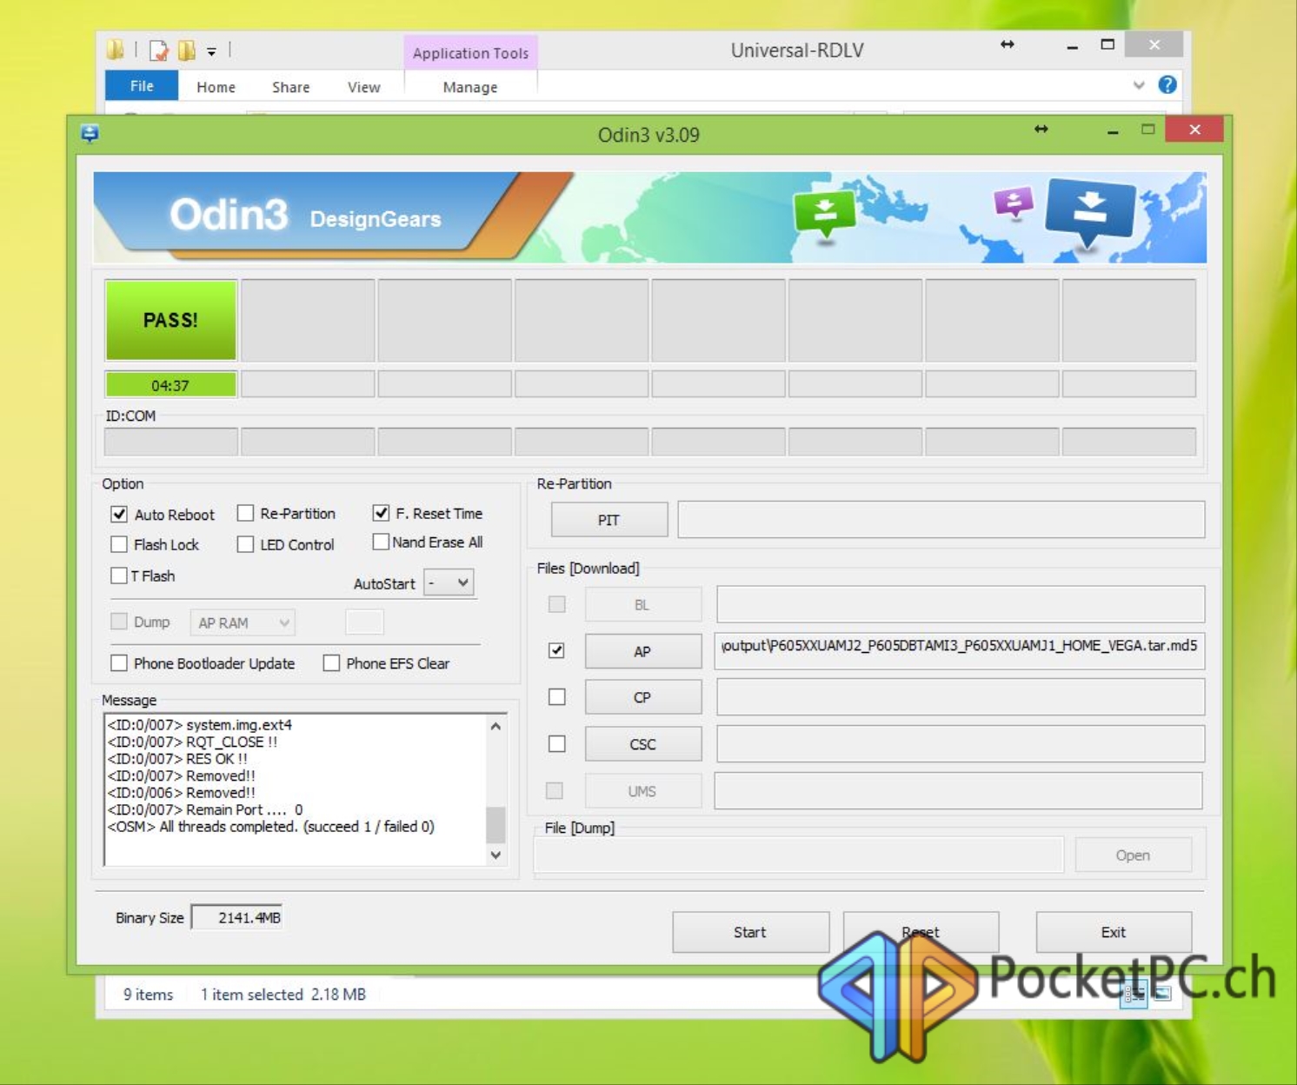This screenshot has height=1085, width=1297.
Task: Click the Message log scroll up arrow
Action: [x=496, y=726]
